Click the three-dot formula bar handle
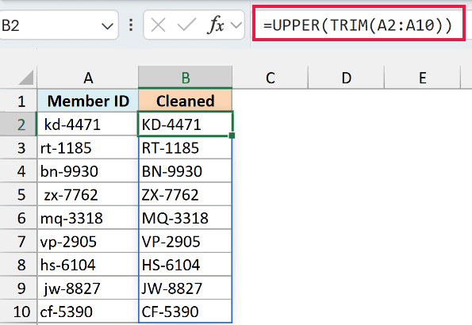 [131, 25]
